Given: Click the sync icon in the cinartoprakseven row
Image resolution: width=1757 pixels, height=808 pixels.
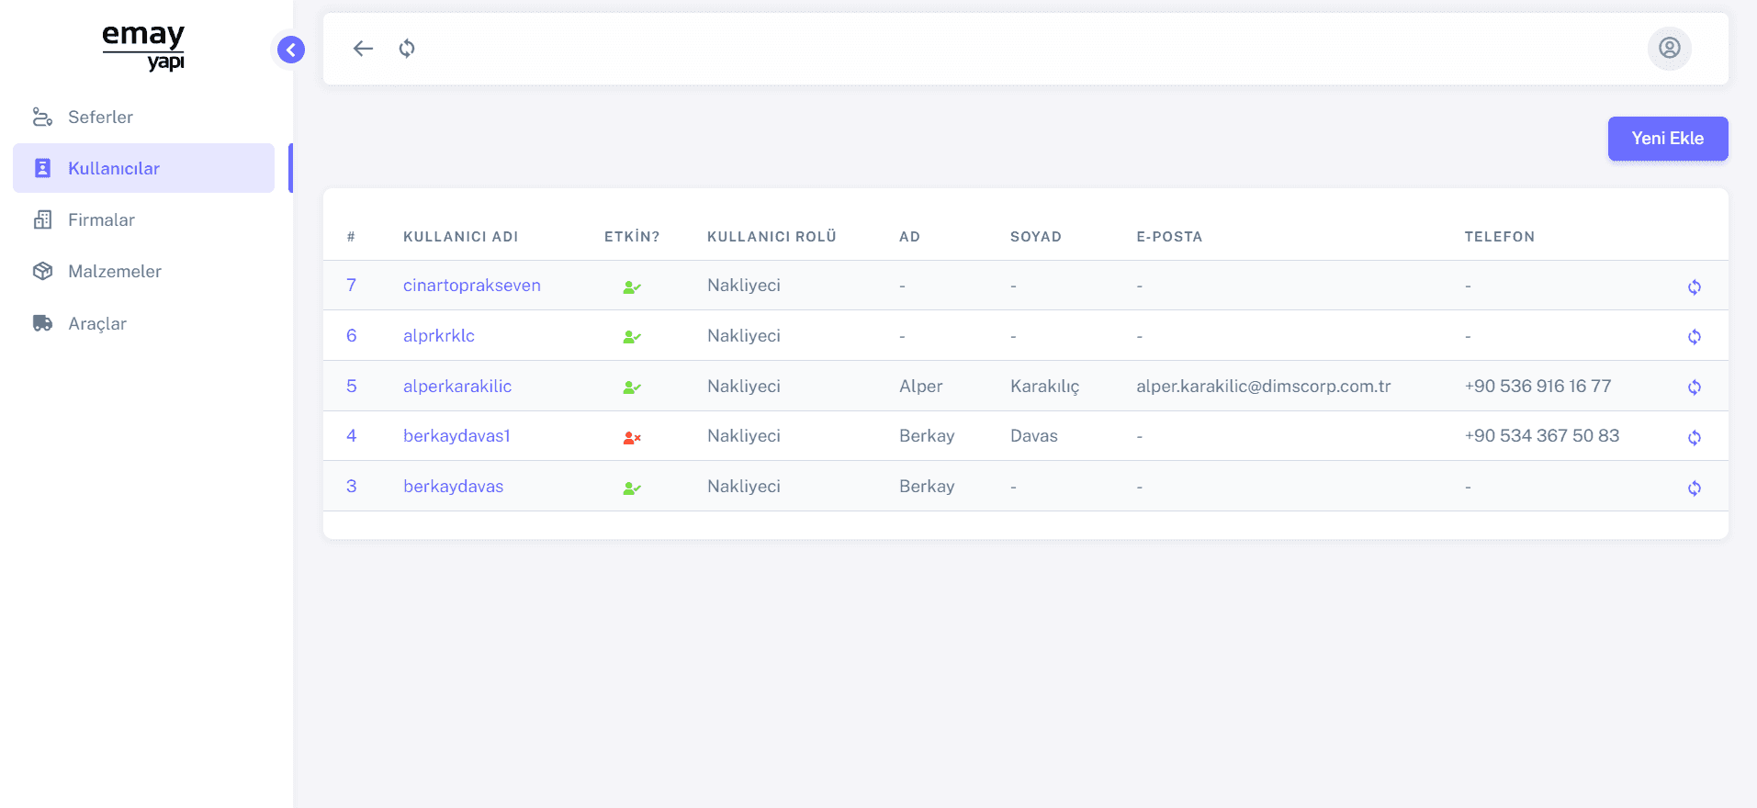Looking at the screenshot, I should click(x=1694, y=287).
